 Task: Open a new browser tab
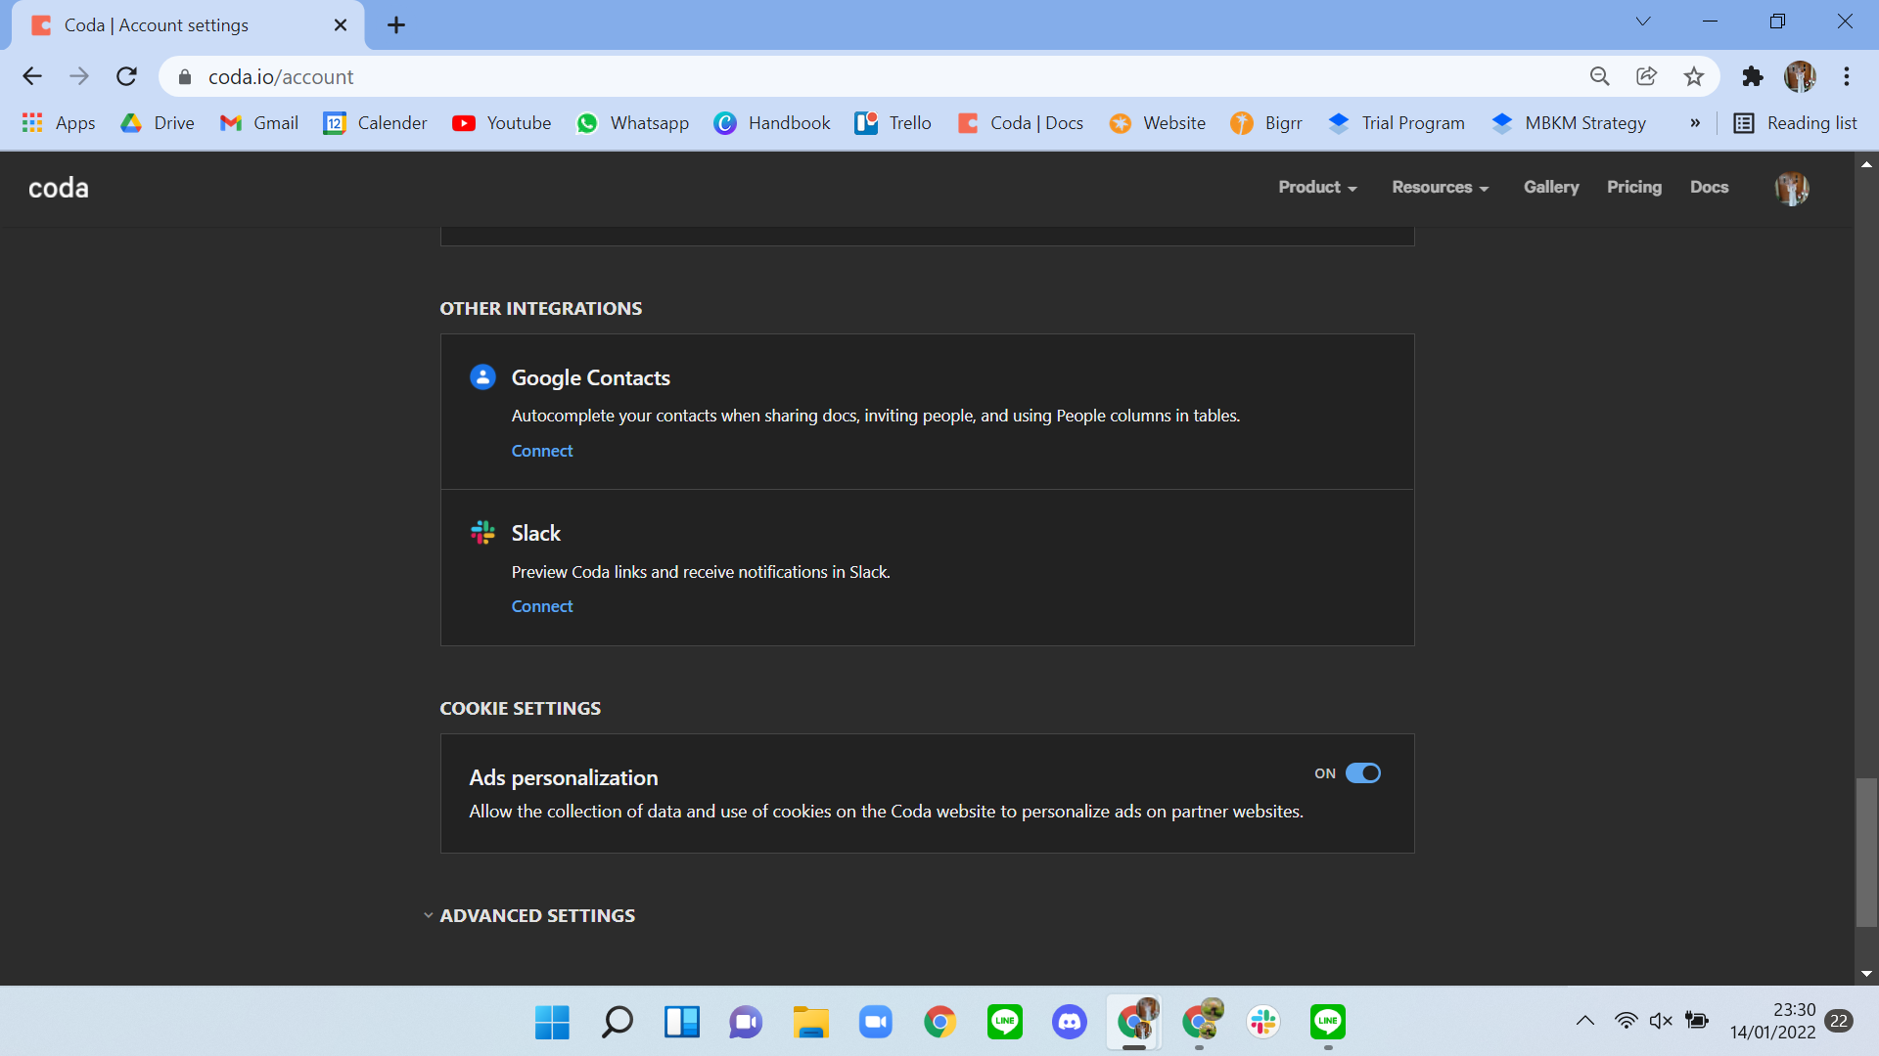click(396, 25)
